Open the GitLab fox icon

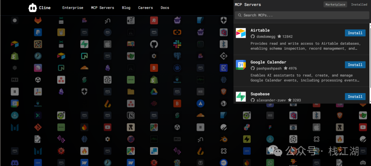tap(38, 21)
